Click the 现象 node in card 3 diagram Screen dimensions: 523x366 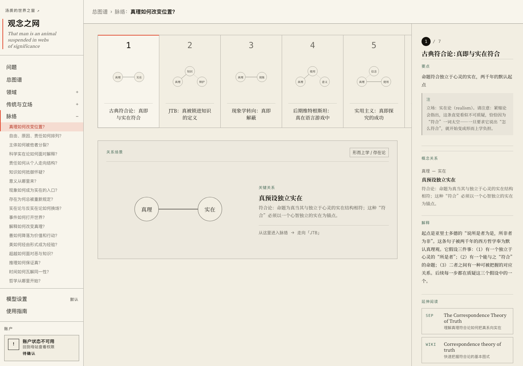pyautogui.click(x=262, y=77)
